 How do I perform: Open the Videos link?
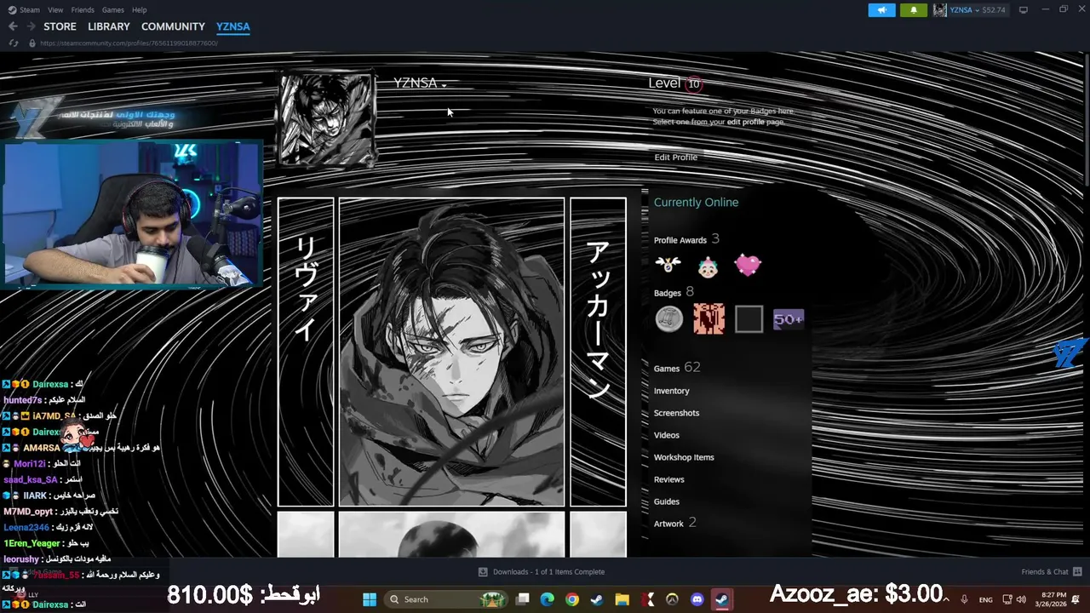tap(667, 435)
